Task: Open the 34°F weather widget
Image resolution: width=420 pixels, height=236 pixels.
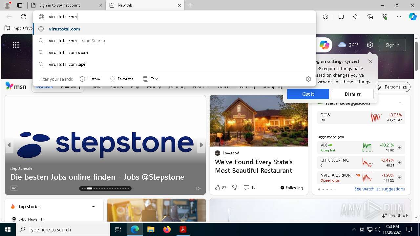Action: (348, 45)
